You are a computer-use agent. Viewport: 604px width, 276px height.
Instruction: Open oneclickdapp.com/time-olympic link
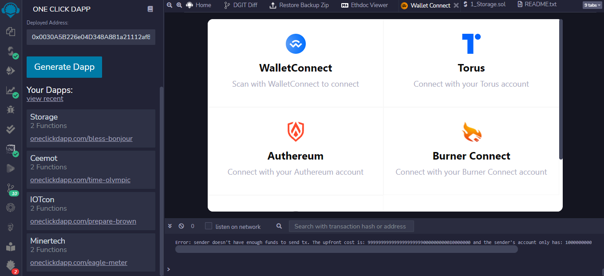pyautogui.click(x=80, y=180)
